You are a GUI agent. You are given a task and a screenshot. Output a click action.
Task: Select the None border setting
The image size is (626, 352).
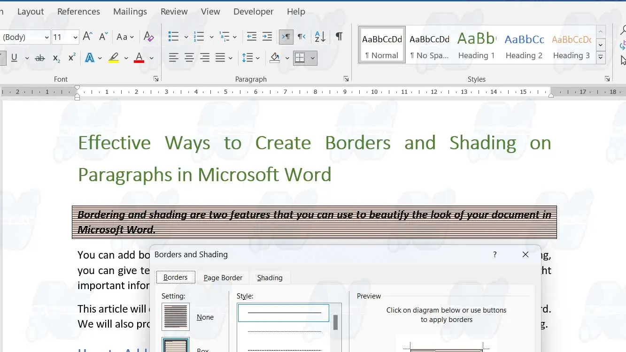point(176,317)
